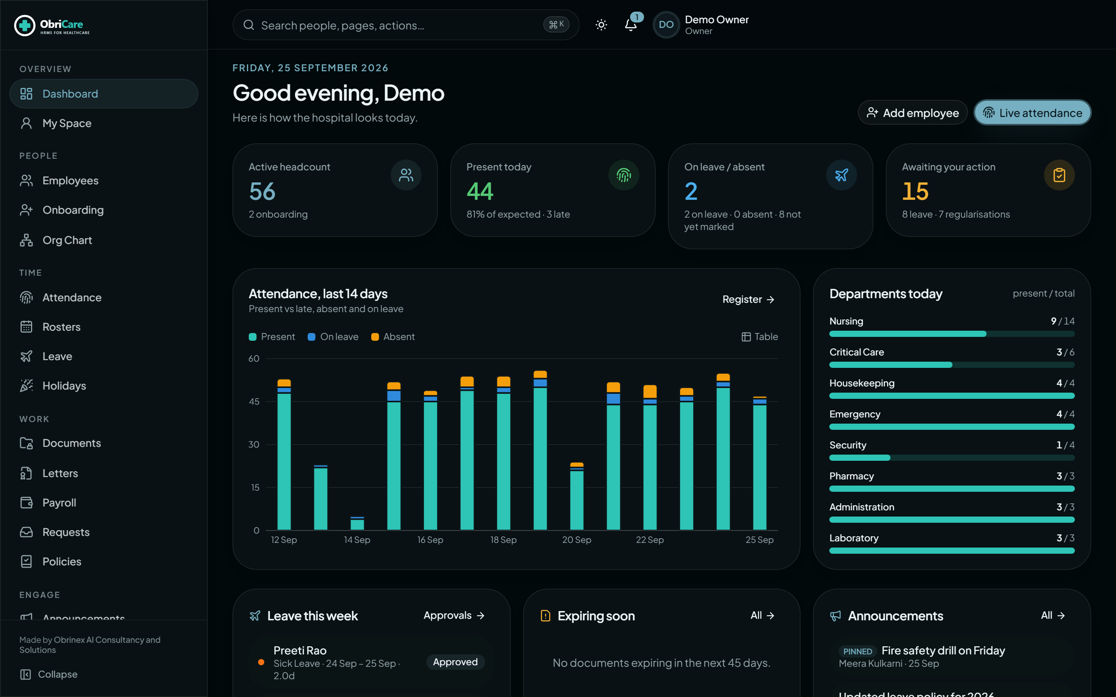
Task: View All announcements
Action: click(x=1053, y=615)
